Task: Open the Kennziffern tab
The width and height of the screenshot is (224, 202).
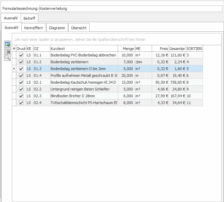Action: 34,28
